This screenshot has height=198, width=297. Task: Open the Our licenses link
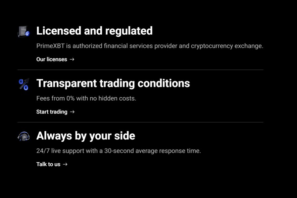click(x=52, y=59)
